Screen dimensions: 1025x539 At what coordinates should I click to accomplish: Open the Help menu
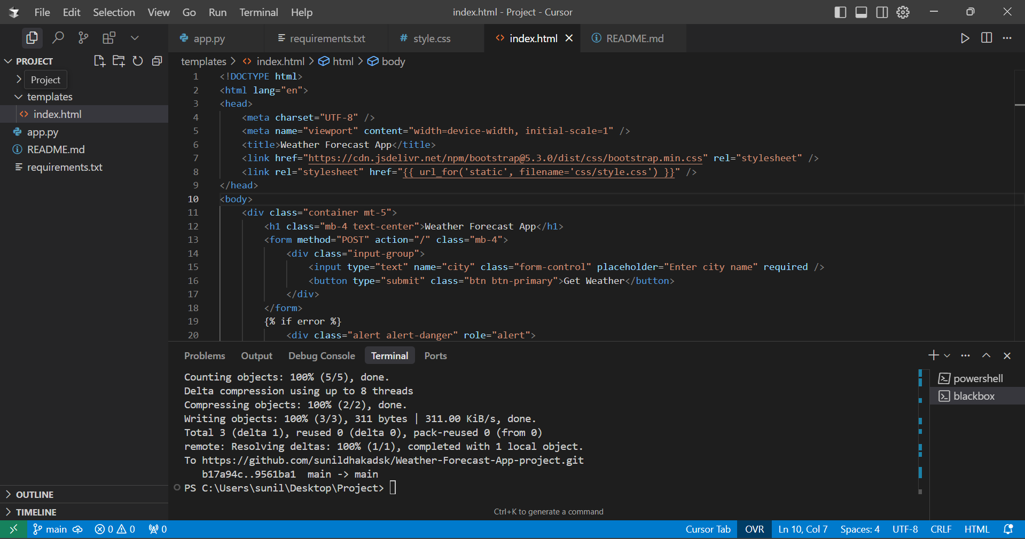click(x=302, y=12)
